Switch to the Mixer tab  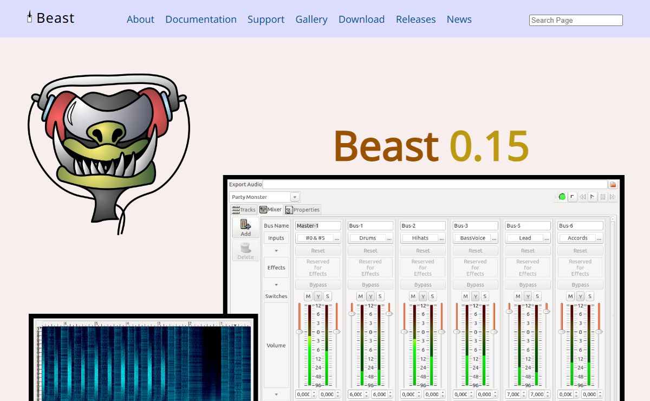[271, 210]
